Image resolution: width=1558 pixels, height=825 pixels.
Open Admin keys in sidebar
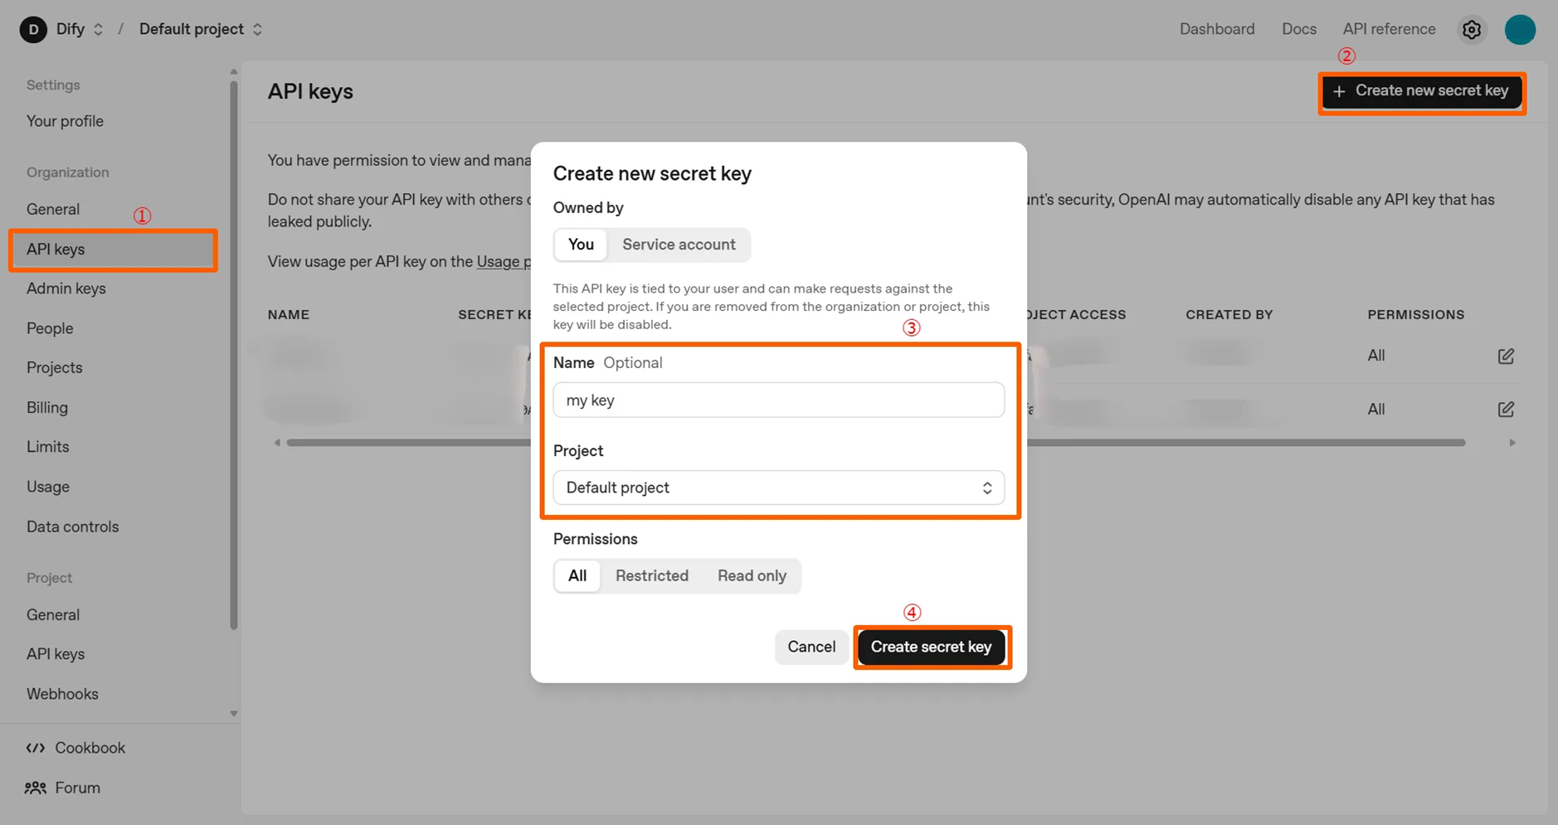[x=66, y=289]
